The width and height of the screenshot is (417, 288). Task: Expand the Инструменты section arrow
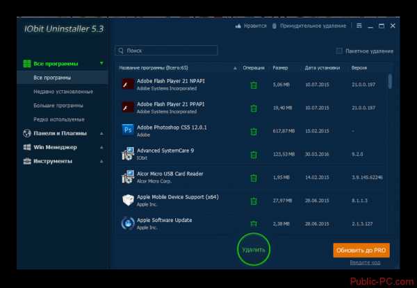pyautogui.click(x=101, y=161)
